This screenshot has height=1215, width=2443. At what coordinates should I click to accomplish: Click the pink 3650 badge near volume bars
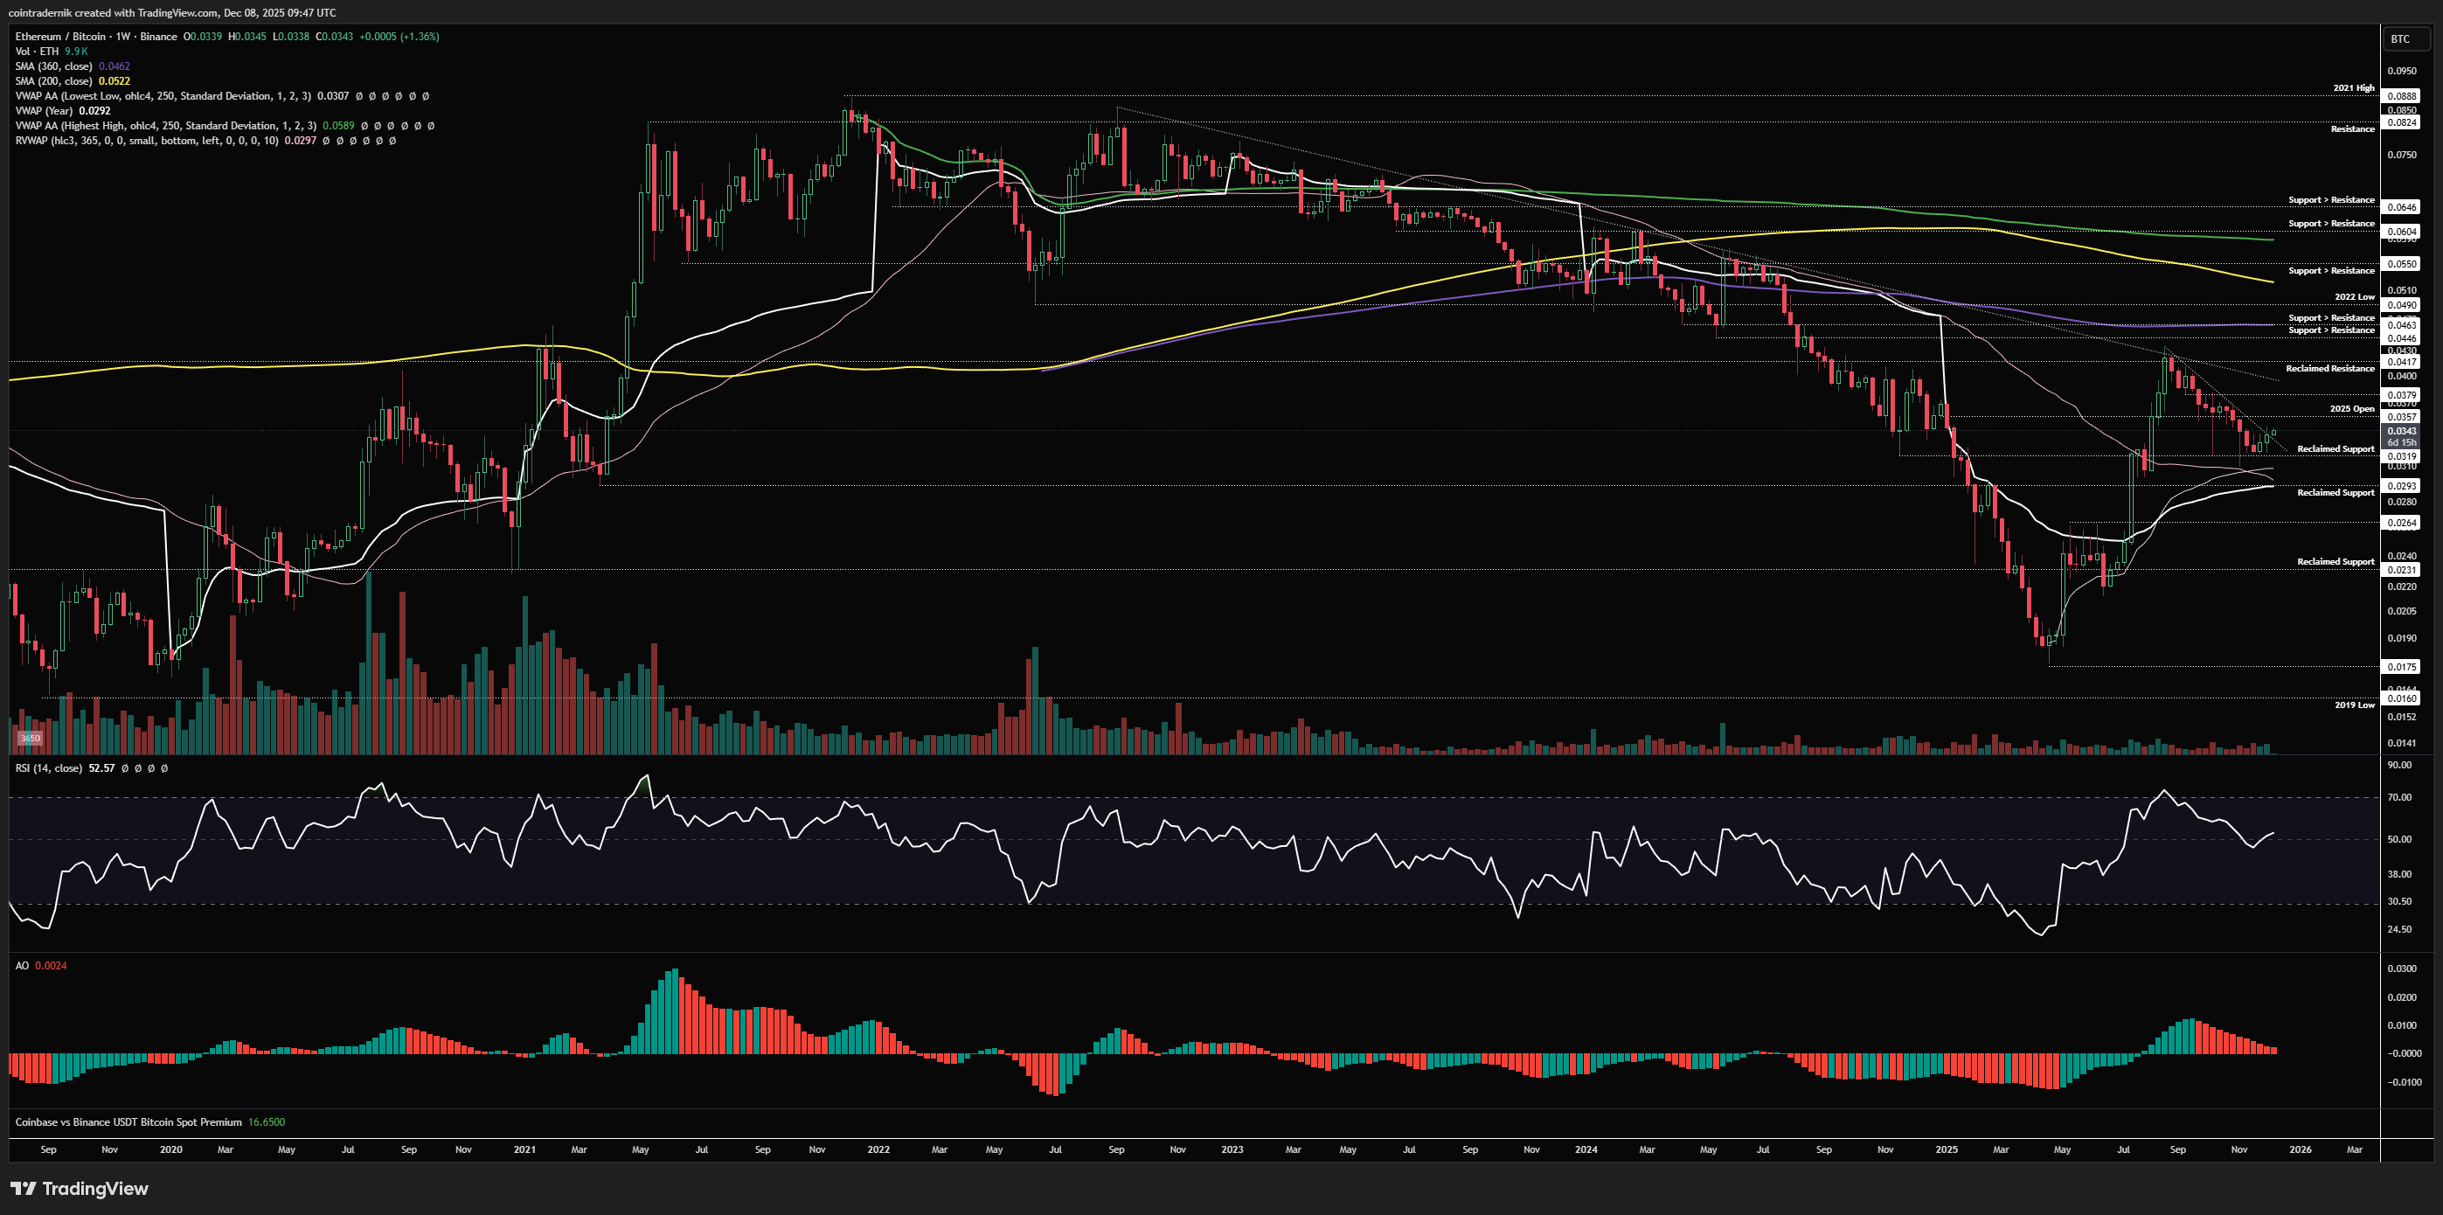click(31, 738)
